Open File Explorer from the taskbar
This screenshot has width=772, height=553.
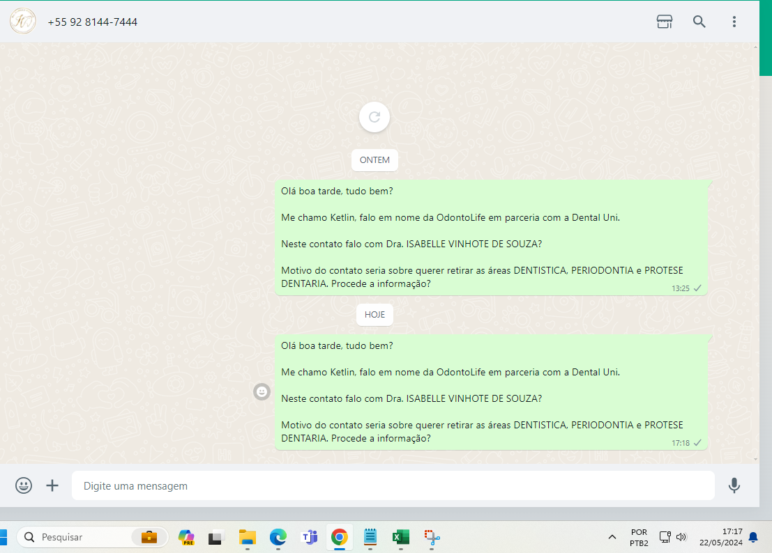click(247, 537)
